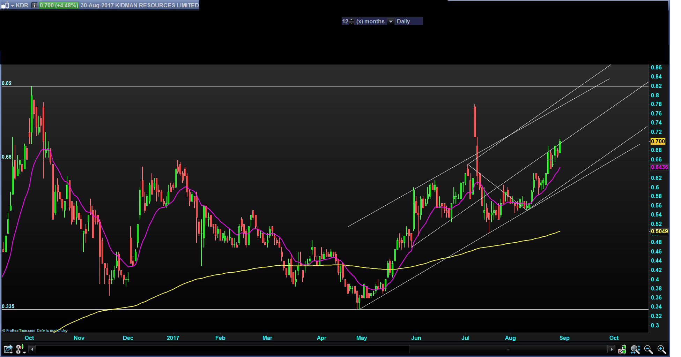
Task: Click the auto-fit zoom magnifier with arrows
Action: click(x=635, y=349)
